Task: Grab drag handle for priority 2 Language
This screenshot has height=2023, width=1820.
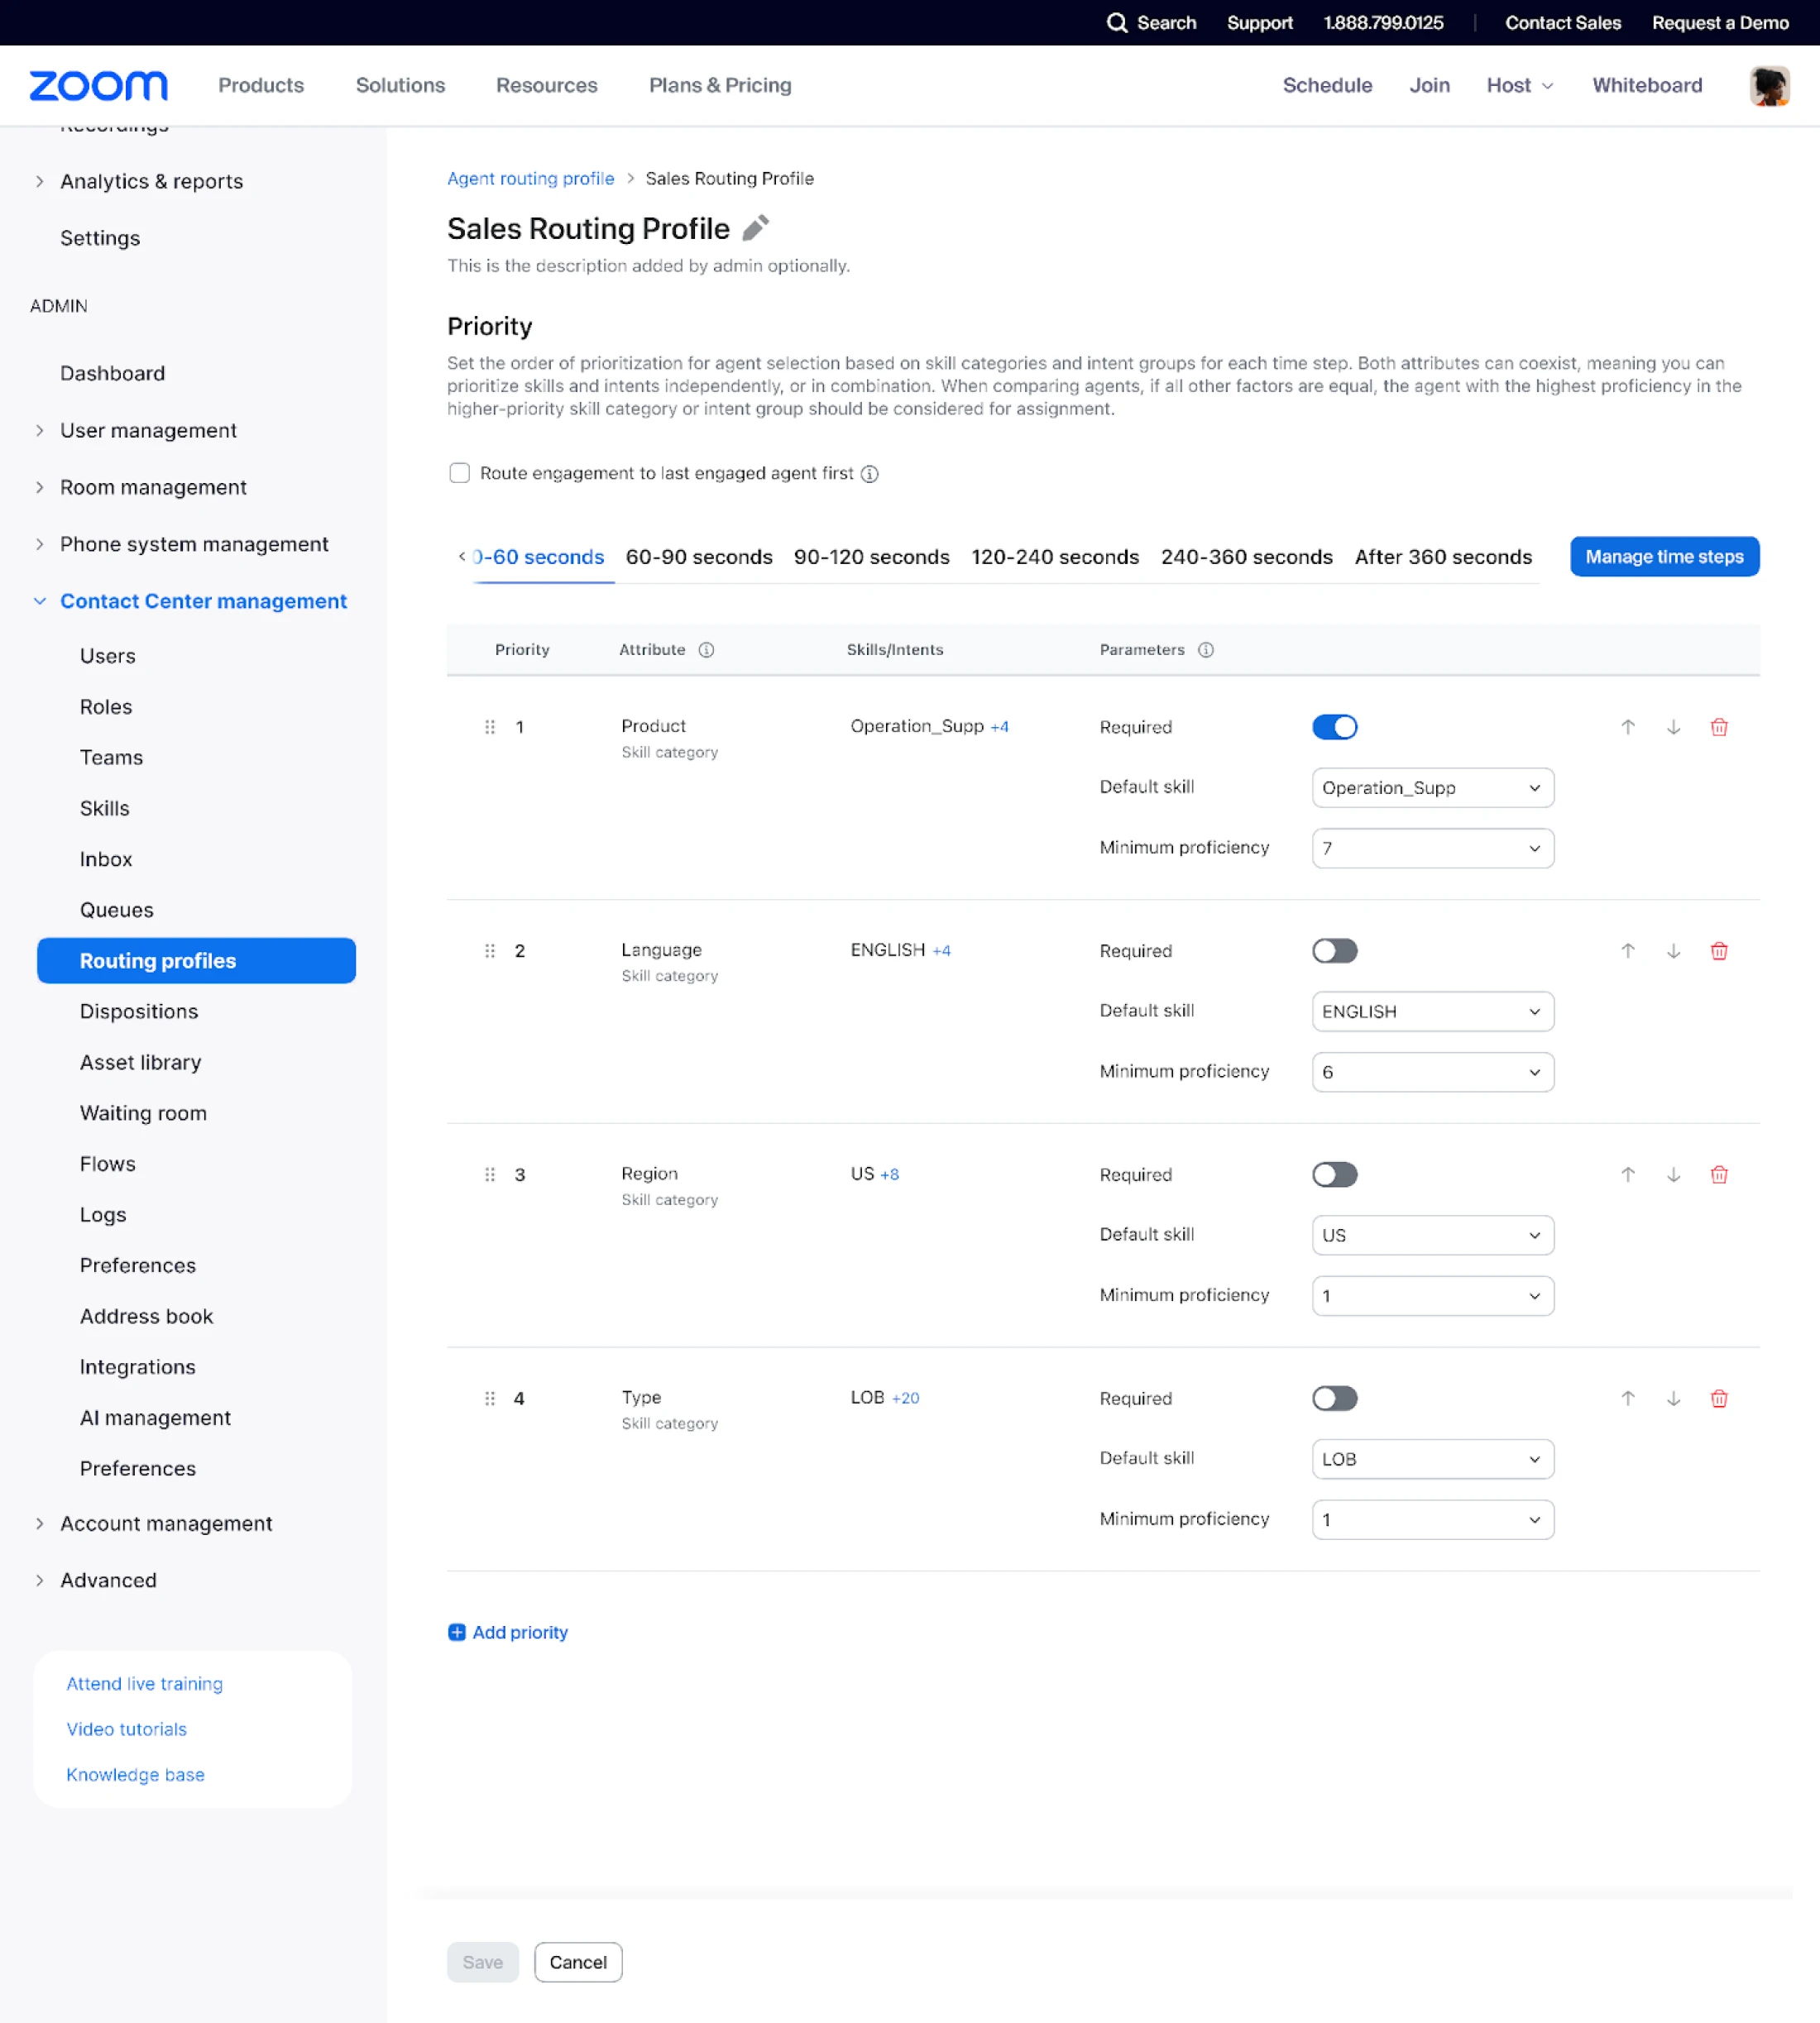Action: pyautogui.click(x=490, y=950)
